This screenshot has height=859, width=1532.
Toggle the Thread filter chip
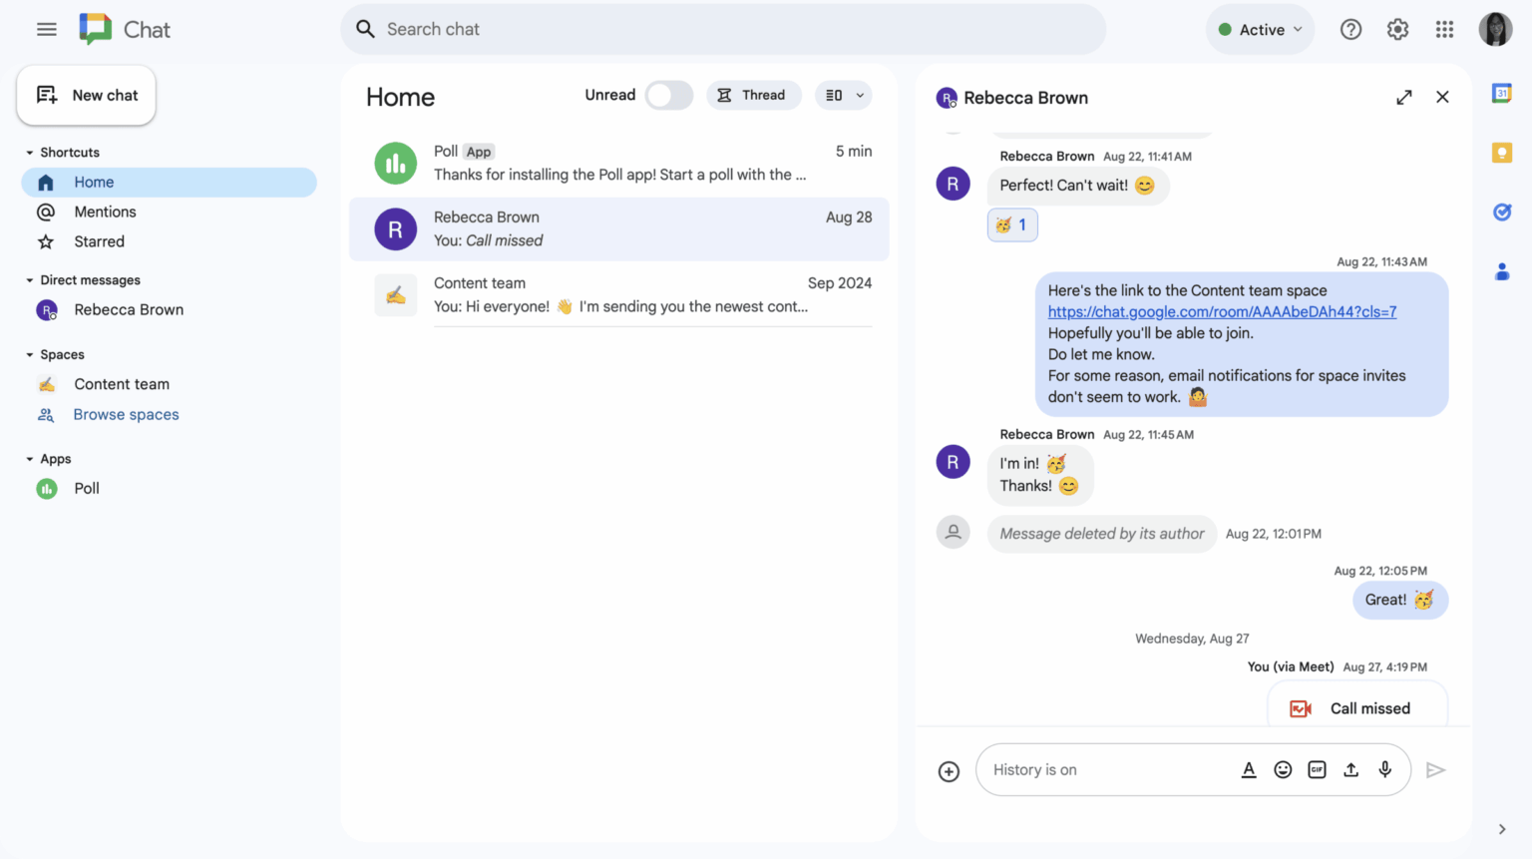coord(754,95)
